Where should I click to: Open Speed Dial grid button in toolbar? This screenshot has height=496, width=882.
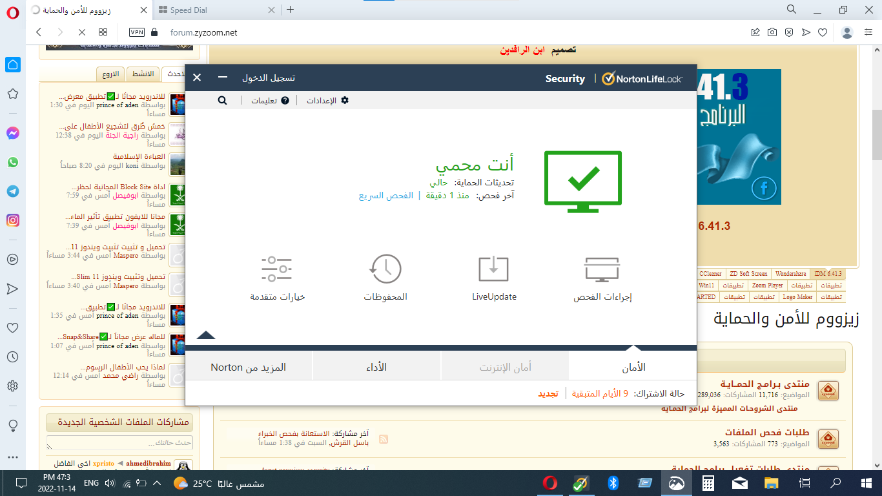[x=103, y=32]
